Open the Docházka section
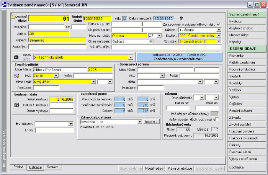 click(247, 167)
